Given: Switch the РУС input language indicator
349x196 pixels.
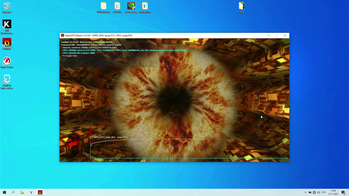Looking at the screenshot, I should click(x=324, y=193).
